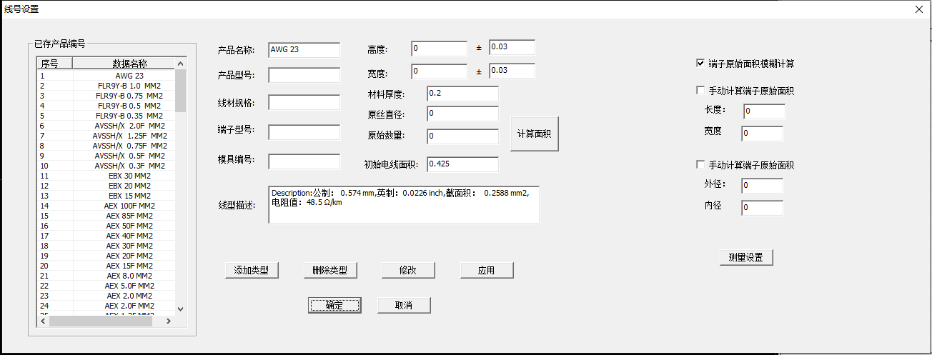
Task: Select AVSSH/X 0.3F MM2 row
Action: [106, 166]
